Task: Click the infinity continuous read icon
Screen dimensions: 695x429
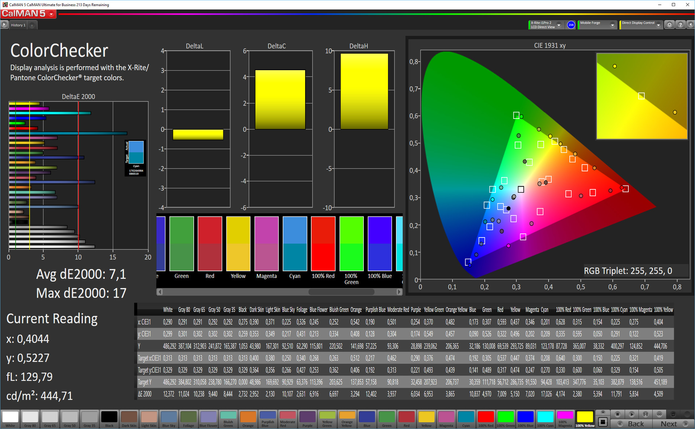Action: pyautogui.click(x=659, y=414)
